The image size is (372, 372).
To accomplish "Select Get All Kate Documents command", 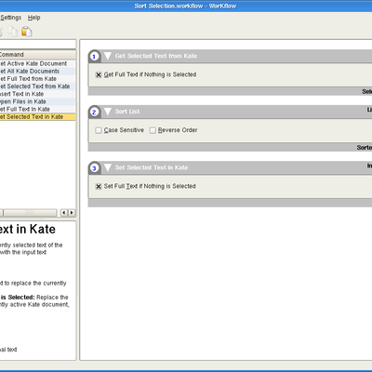I will (37, 71).
